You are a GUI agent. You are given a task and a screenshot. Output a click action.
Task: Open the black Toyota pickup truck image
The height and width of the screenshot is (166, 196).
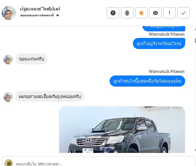(122, 129)
